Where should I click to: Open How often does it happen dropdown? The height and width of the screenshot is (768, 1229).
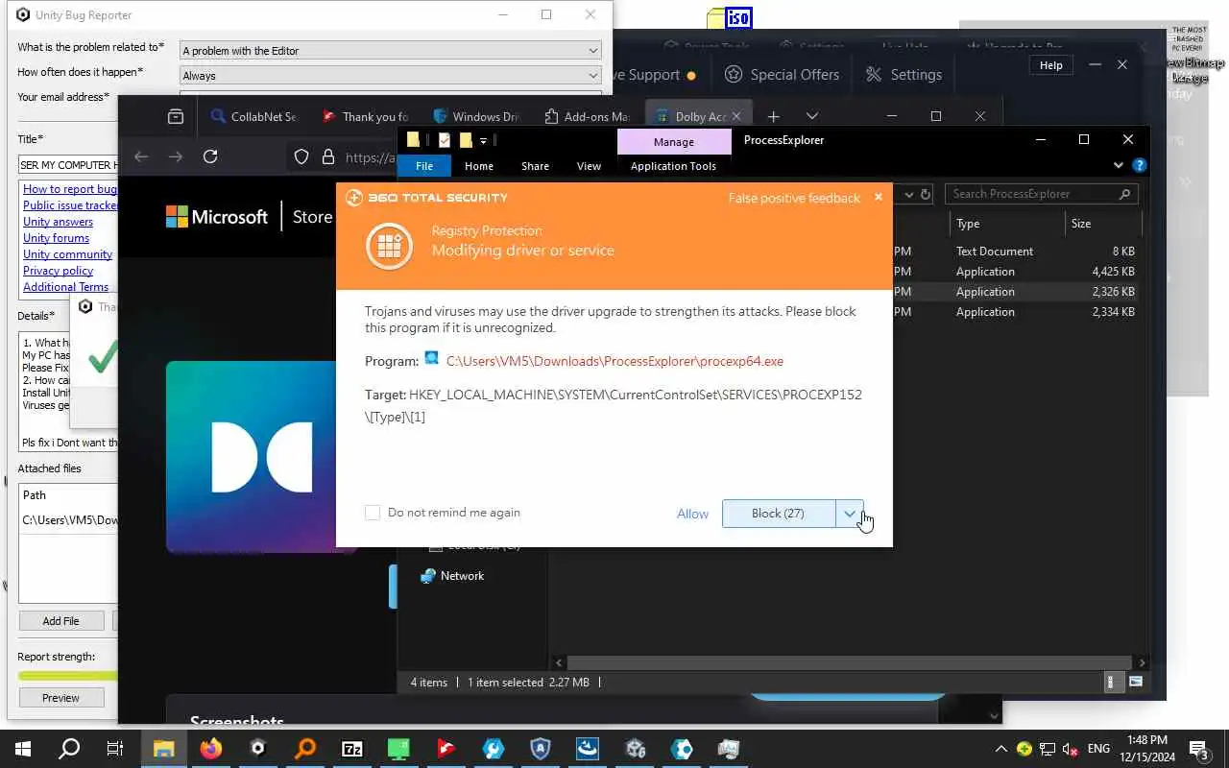pyautogui.click(x=391, y=76)
